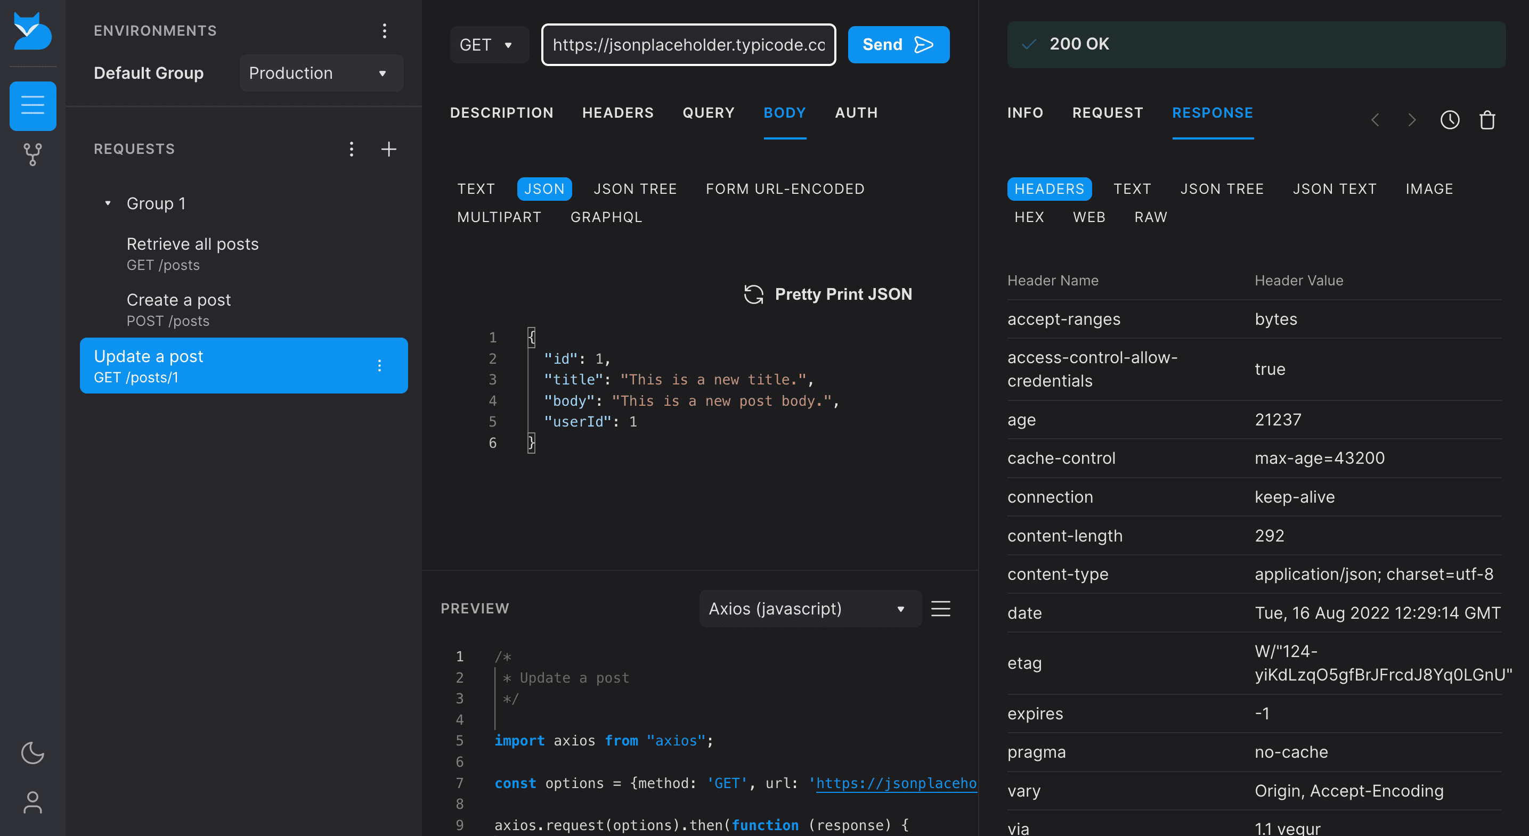Show response Text view

(x=1132, y=188)
